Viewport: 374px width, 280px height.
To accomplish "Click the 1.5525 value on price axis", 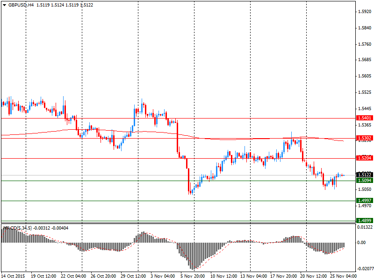I will pyautogui.click(x=365, y=92).
